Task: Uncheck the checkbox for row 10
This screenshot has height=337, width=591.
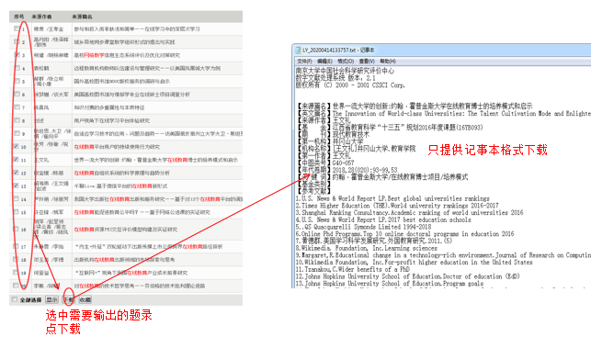Action: coord(16,146)
